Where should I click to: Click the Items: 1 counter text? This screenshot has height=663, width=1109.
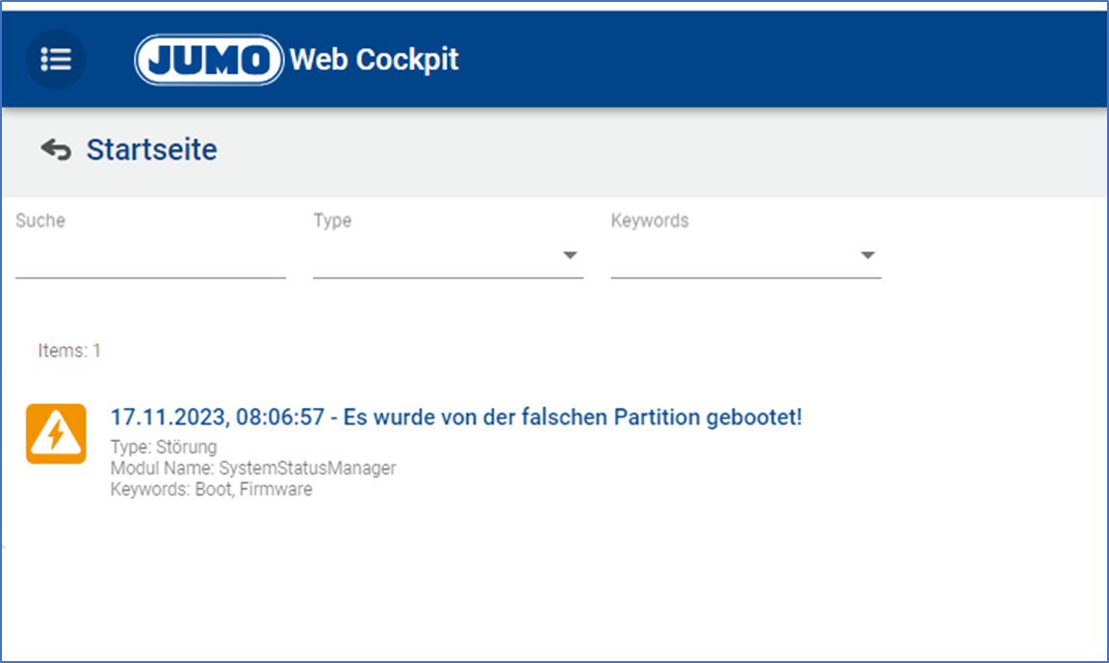(x=69, y=351)
